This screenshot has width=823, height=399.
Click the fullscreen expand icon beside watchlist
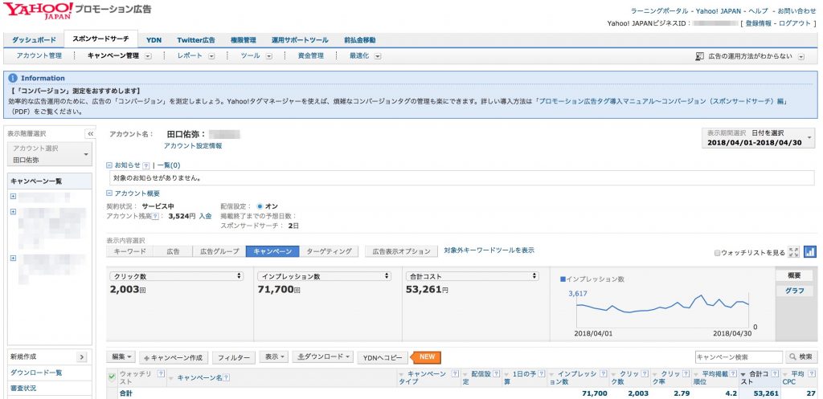point(794,252)
